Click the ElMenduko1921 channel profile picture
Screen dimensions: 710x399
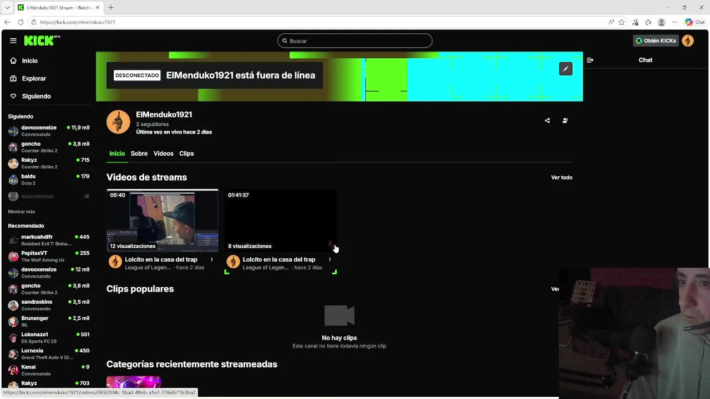118,122
